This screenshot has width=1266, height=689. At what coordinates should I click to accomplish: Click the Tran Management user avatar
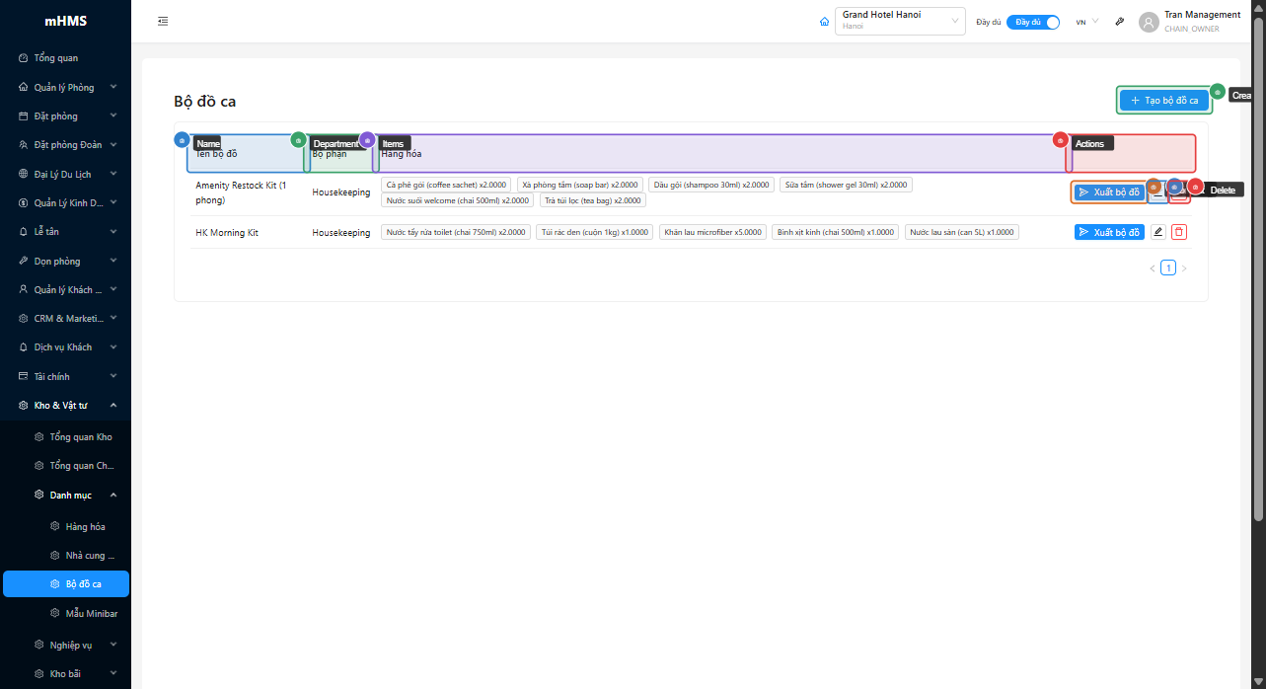1149,22
